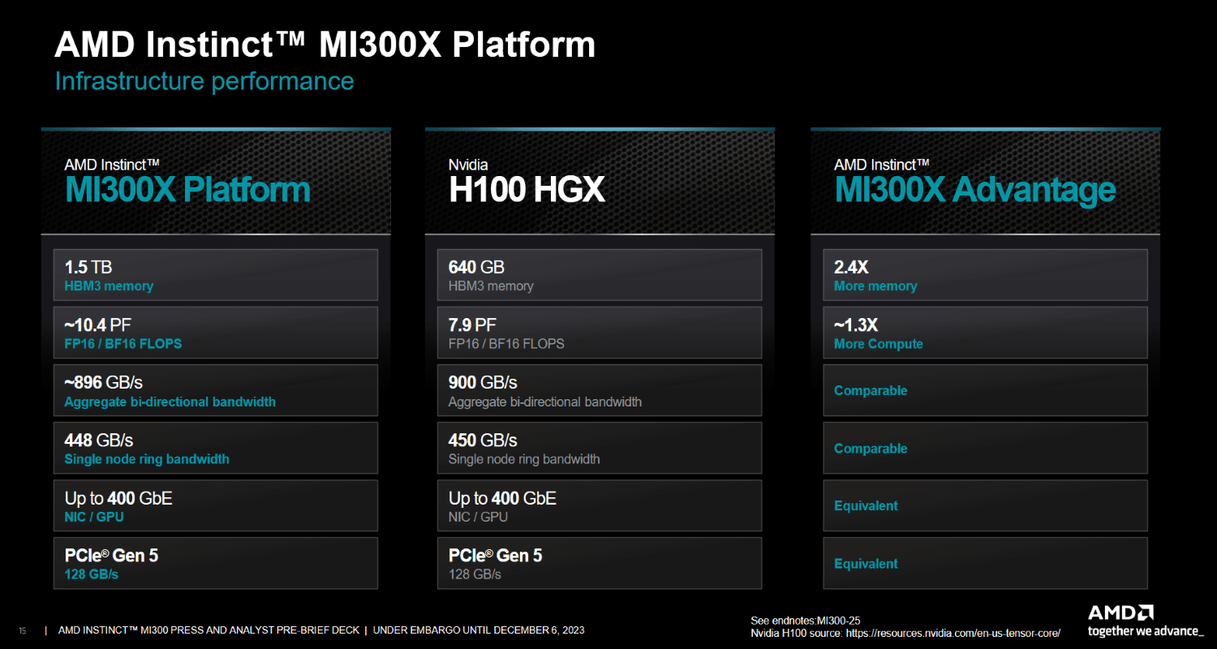Image resolution: width=1217 pixels, height=649 pixels.
Task: Click the gray Aggregate bi-directional bandwidth label
Action: click(544, 402)
